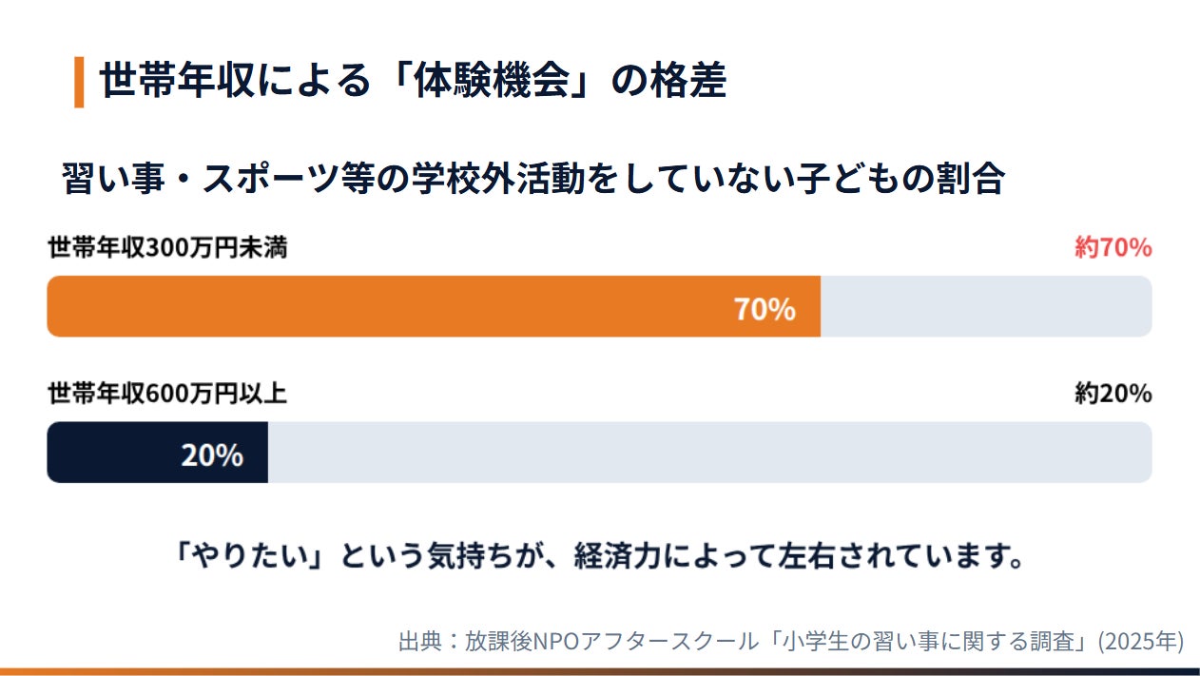Click the slide title about 世帯年収 and 格差
The height and width of the screenshot is (676, 1200).
click(x=412, y=82)
